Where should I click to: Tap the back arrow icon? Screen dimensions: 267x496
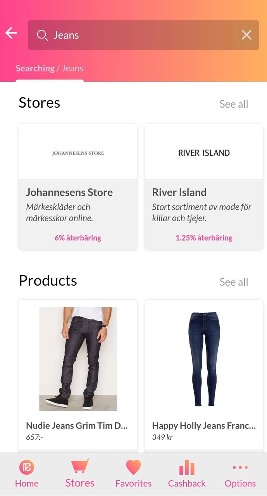point(11,33)
